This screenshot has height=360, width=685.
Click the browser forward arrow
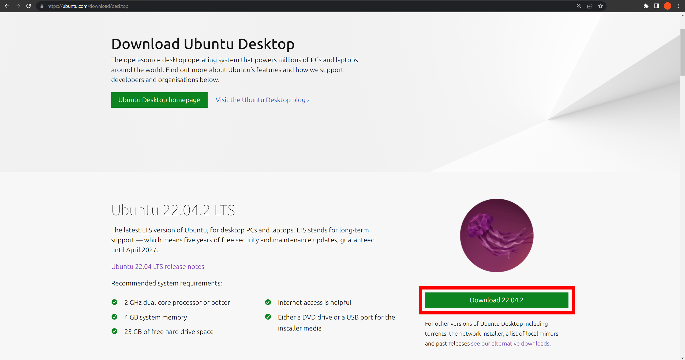coord(18,6)
